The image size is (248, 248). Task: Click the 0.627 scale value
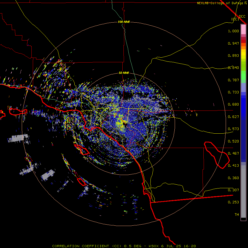pos(233,117)
